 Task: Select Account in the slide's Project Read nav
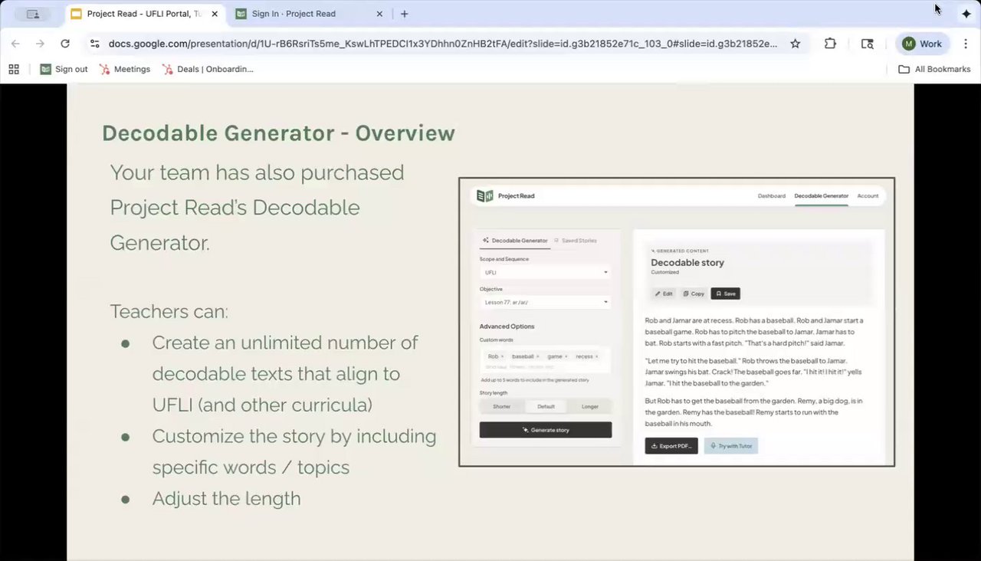click(868, 195)
